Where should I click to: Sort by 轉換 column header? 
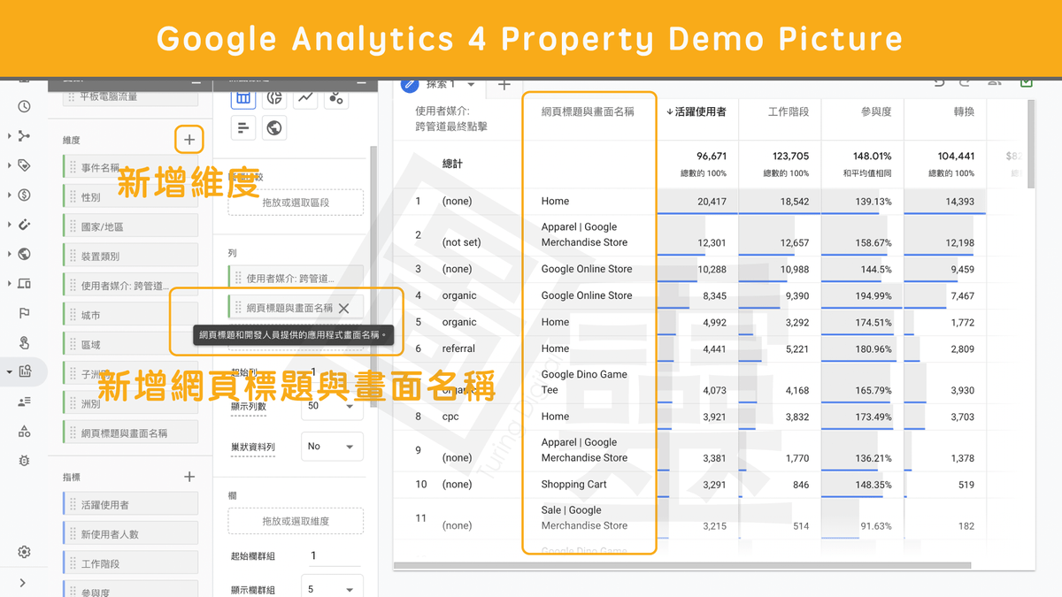964,111
